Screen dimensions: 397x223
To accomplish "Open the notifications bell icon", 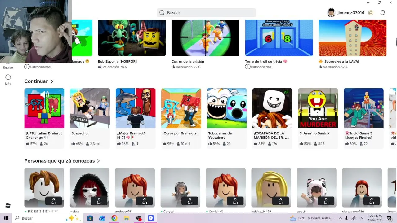I will [383, 13].
